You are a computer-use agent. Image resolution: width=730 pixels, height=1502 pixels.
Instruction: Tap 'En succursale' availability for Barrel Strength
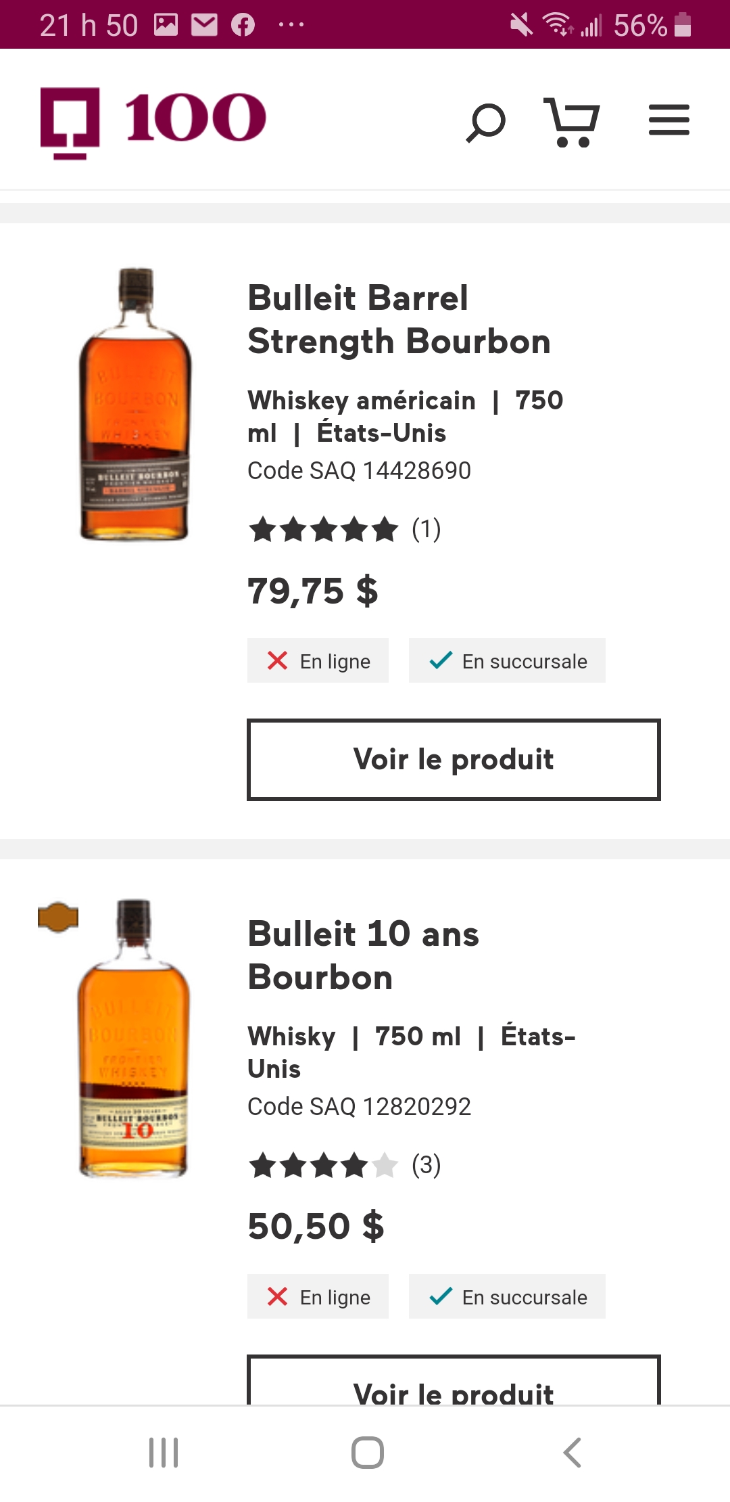[507, 661]
